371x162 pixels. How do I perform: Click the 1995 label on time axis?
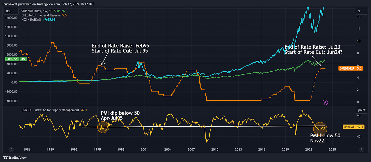click(x=98, y=149)
